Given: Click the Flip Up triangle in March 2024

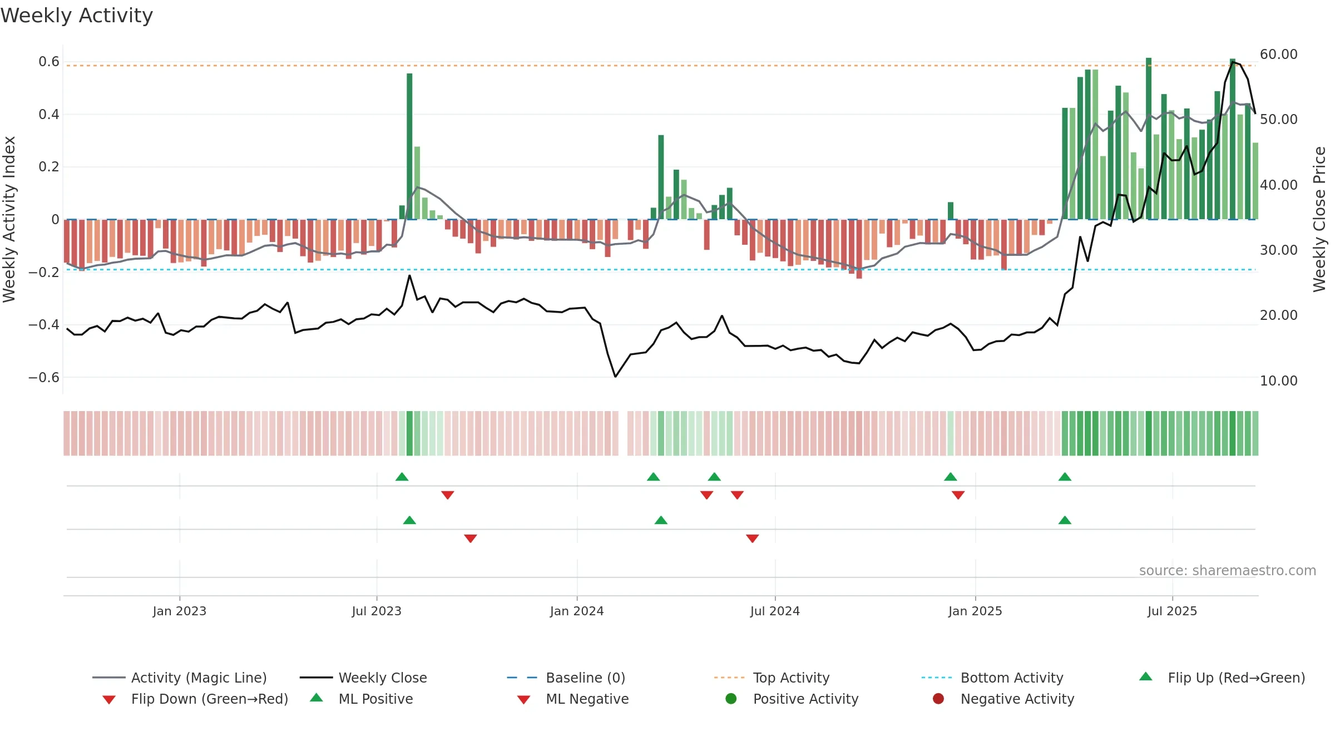Looking at the screenshot, I should 654,477.
